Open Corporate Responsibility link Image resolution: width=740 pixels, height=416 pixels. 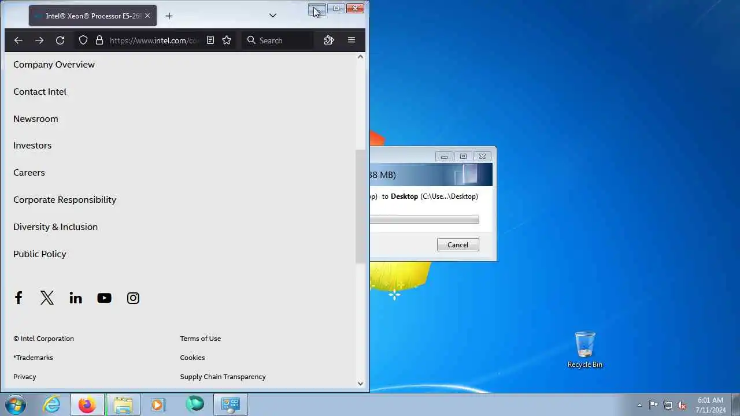65,199
